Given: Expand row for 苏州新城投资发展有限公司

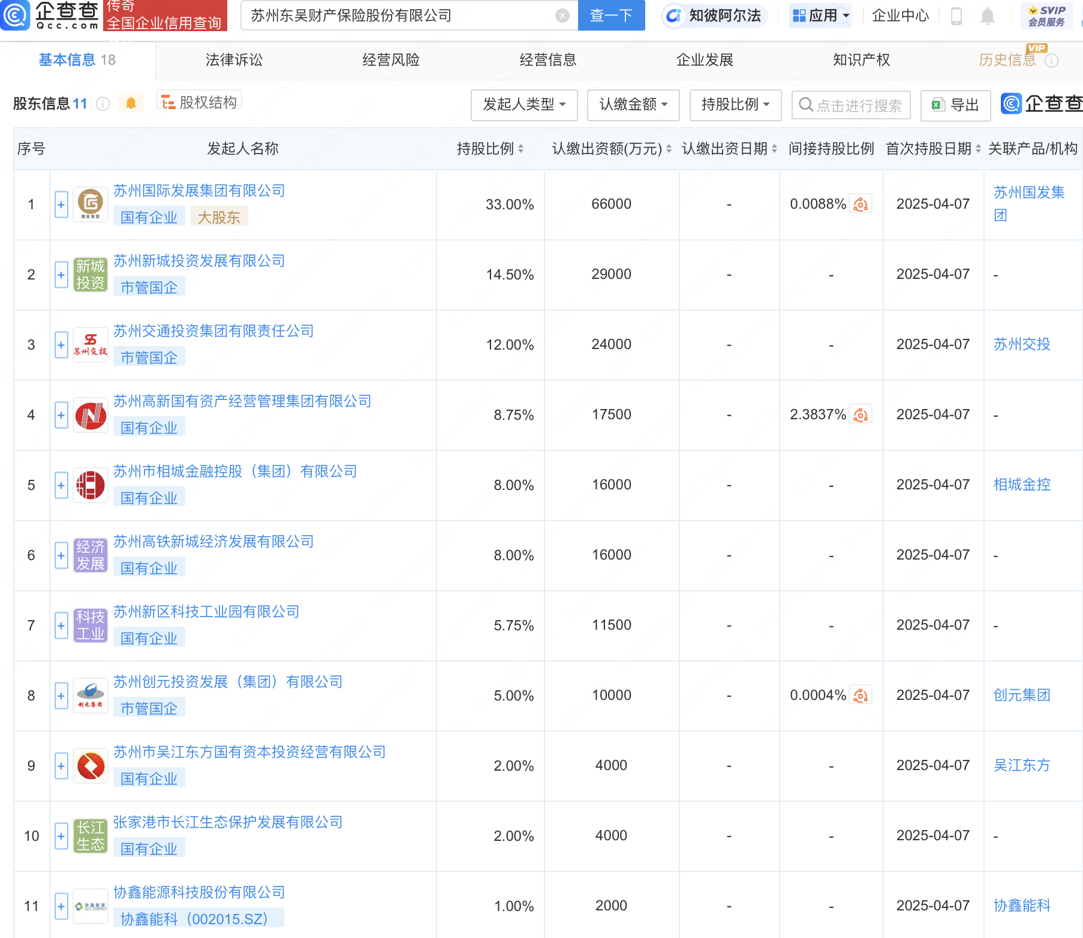Looking at the screenshot, I should tap(61, 275).
